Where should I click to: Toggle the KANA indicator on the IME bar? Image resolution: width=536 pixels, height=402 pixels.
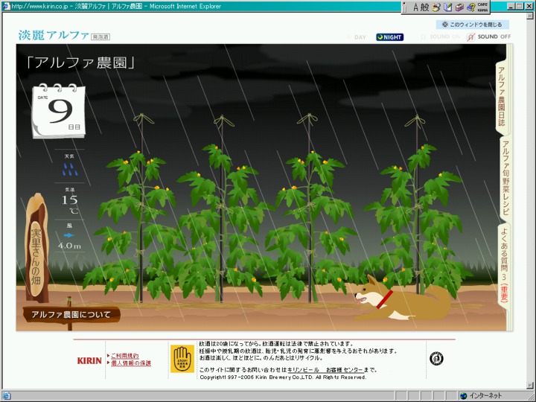tap(482, 10)
